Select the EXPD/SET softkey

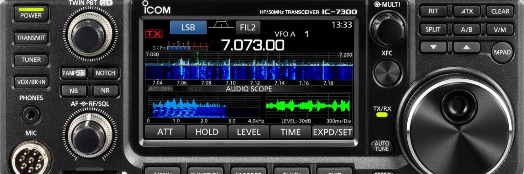point(333,132)
